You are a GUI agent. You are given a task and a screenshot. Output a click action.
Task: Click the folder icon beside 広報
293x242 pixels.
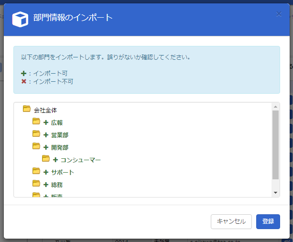coord(36,122)
